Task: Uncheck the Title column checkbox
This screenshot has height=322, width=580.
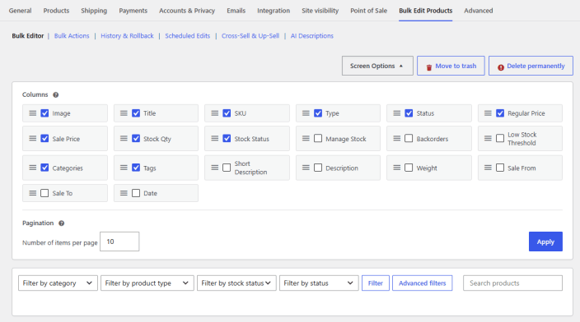Action: tap(136, 113)
